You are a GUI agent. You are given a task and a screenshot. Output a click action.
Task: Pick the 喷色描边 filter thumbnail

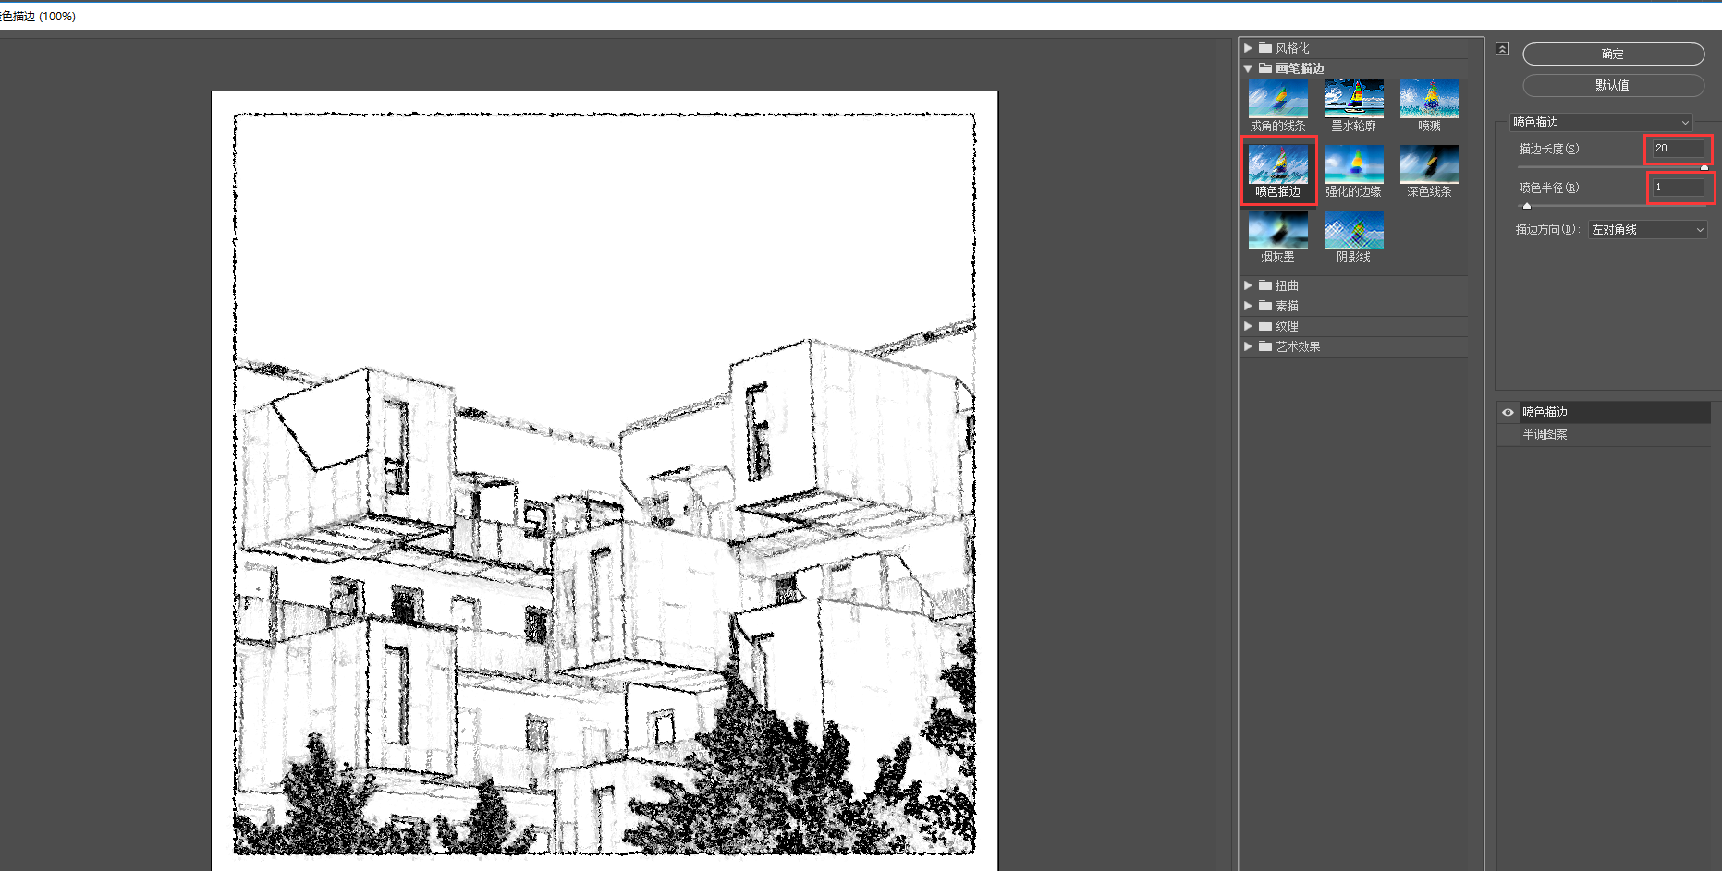(1277, 164)
